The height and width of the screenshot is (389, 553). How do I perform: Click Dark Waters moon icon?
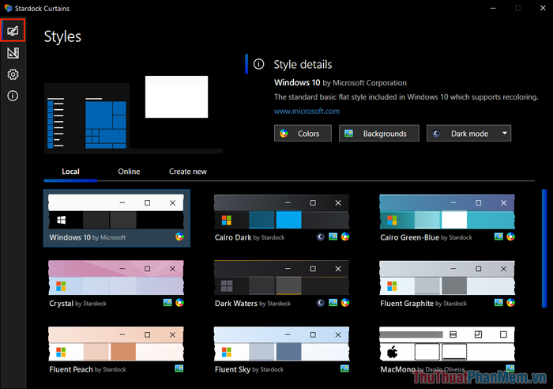320,303
